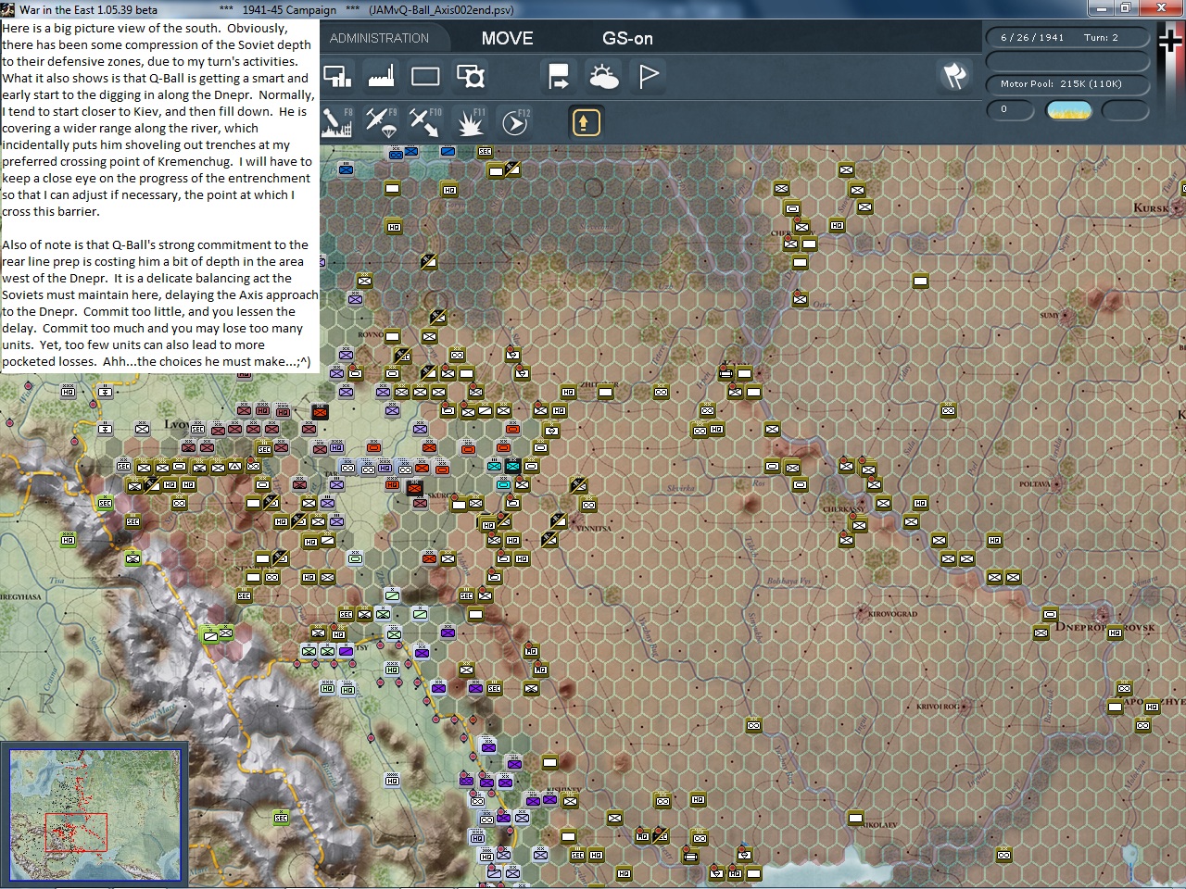This screenshot has height=889, width=1186.
Task: Click the Rovno city label
Action: [x=371, y=335]
